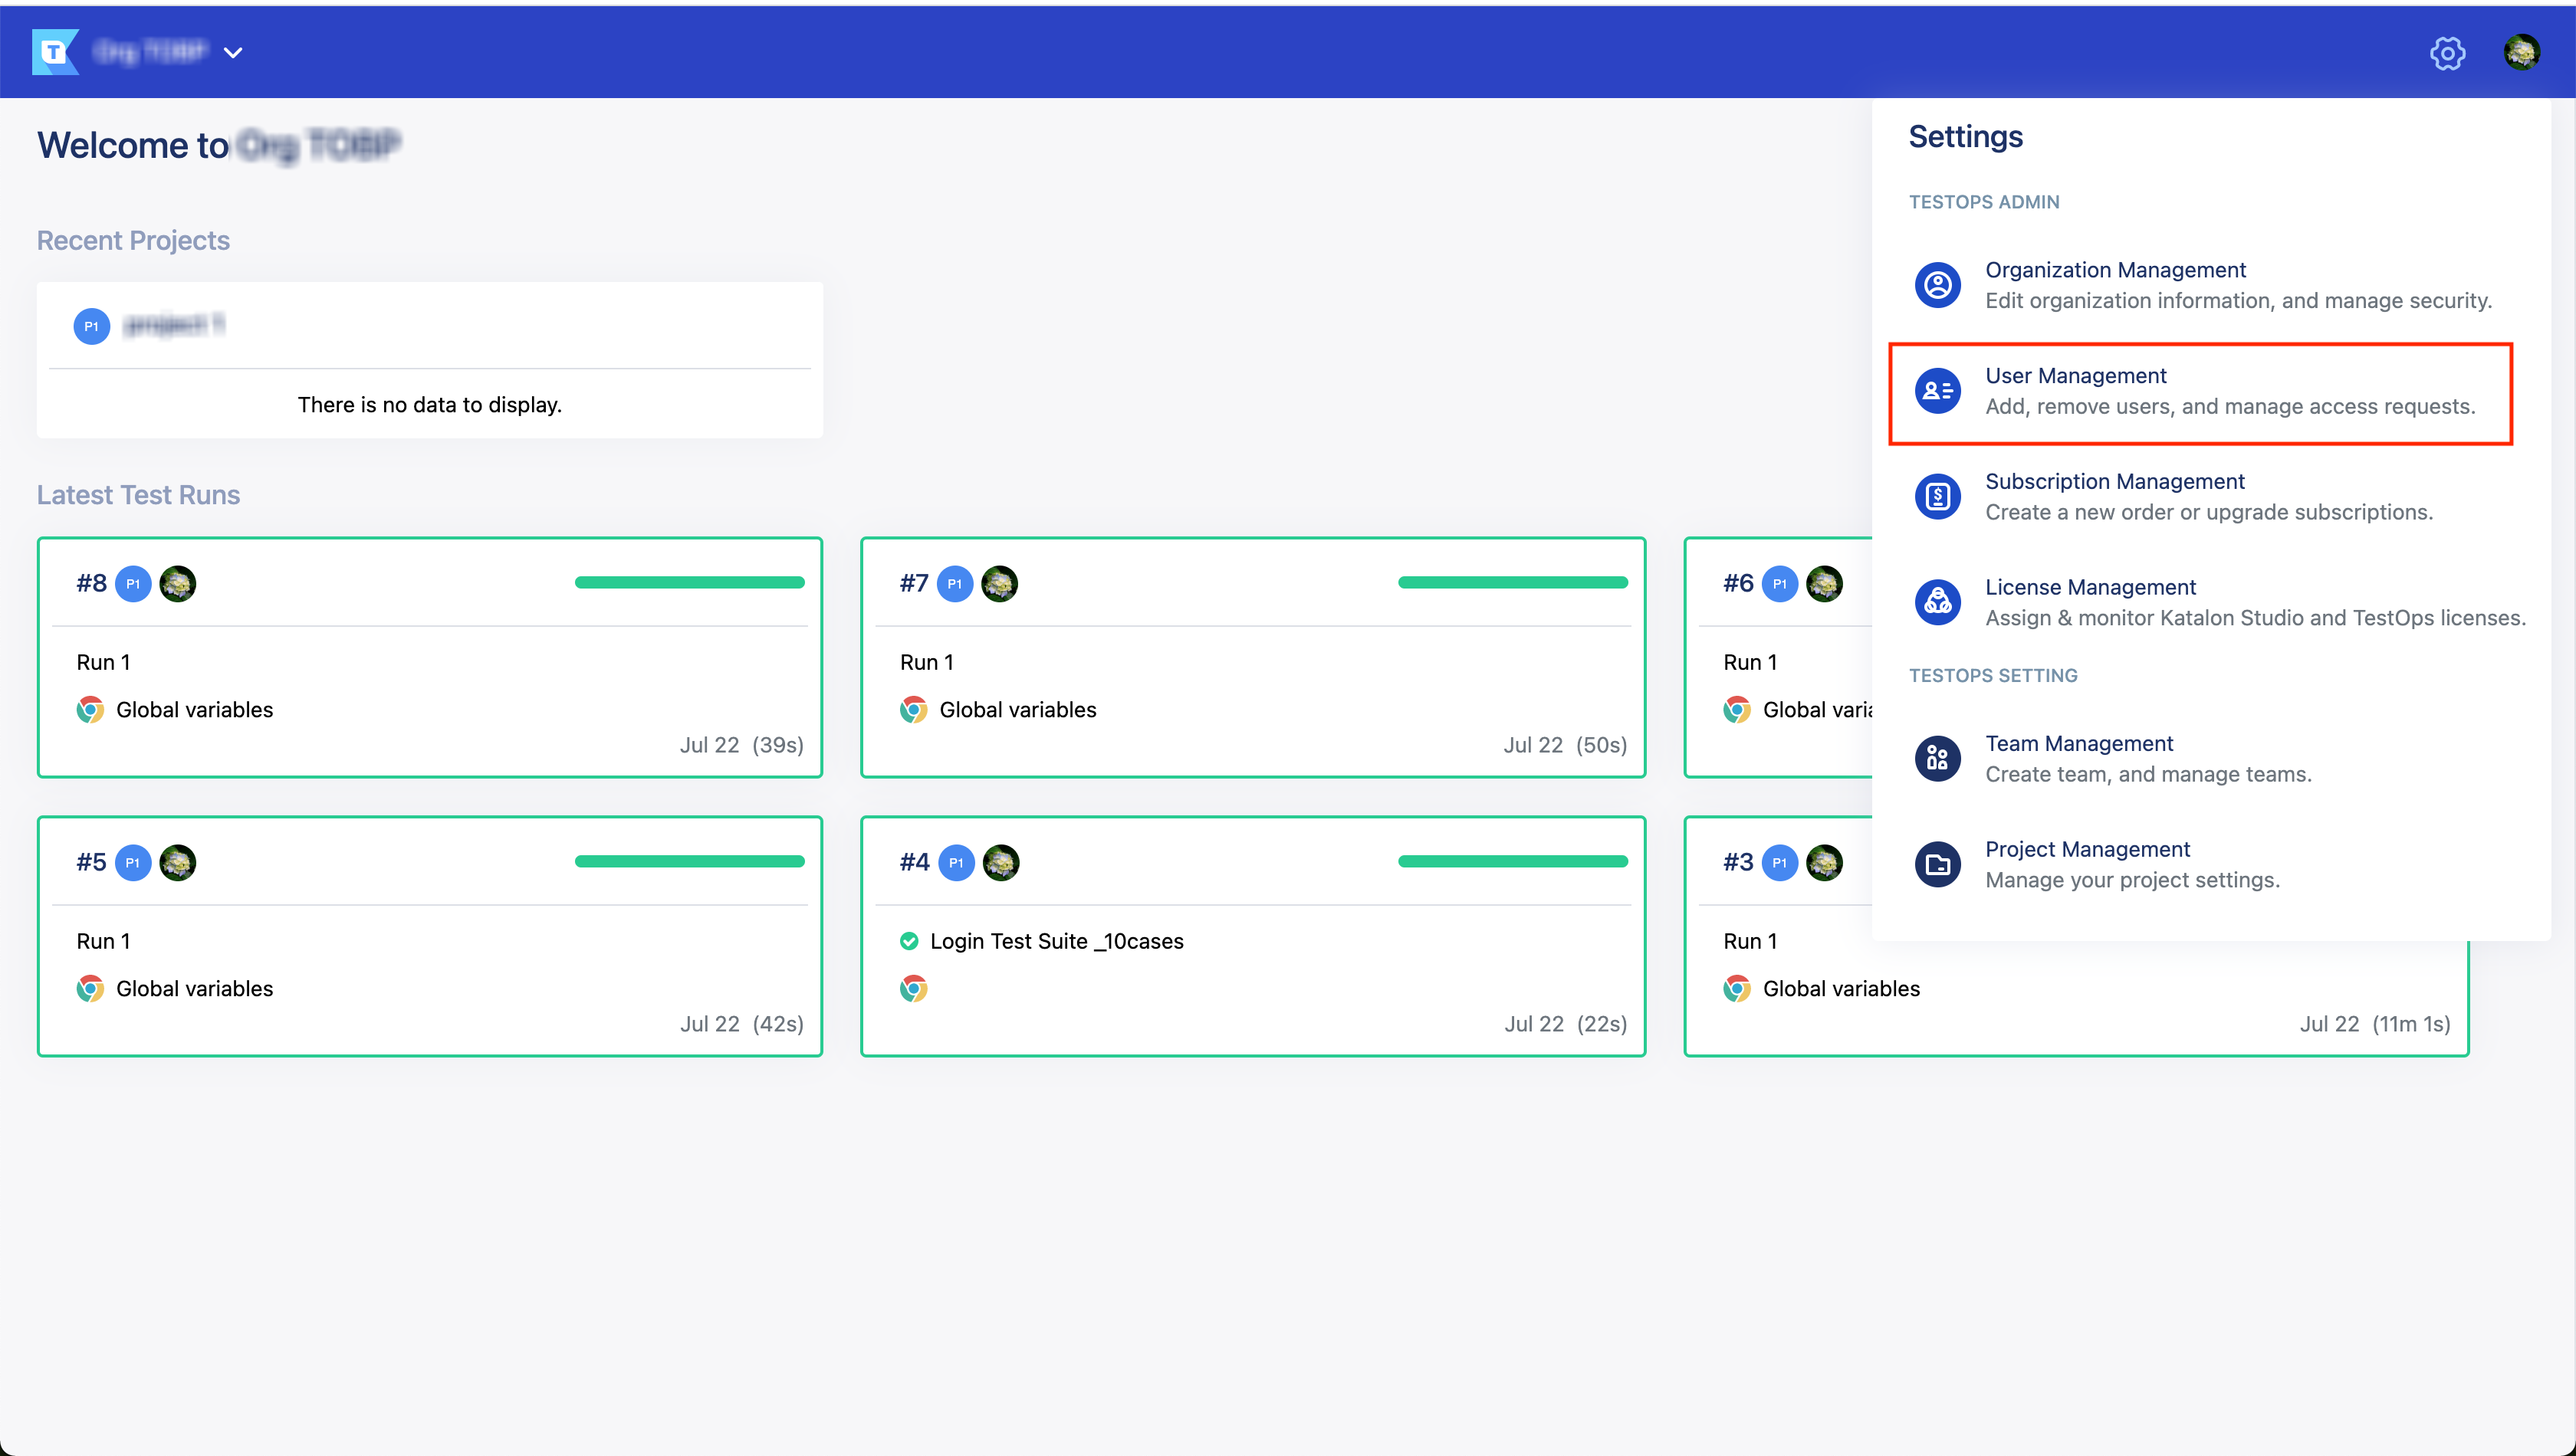Viewport: 2576px width, 1456px height.
Task: Click the Chrome icon on run #7
Action: pyautogui.click(x=913, y=710)
